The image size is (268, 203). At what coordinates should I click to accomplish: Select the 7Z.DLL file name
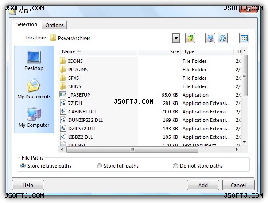click(x=75, y=103)
